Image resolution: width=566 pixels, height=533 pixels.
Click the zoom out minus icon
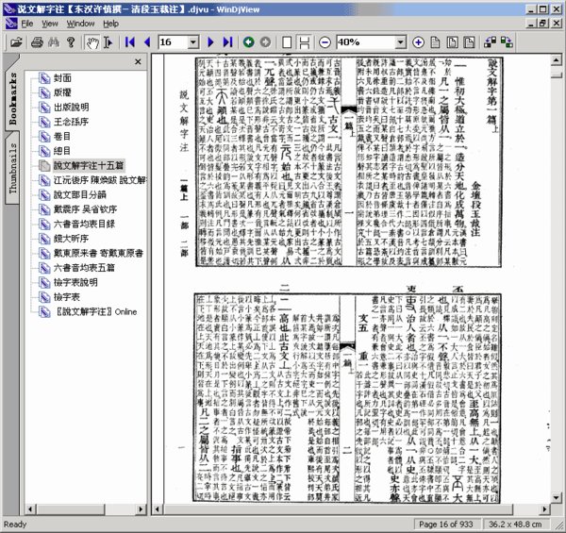click(325, 42)
